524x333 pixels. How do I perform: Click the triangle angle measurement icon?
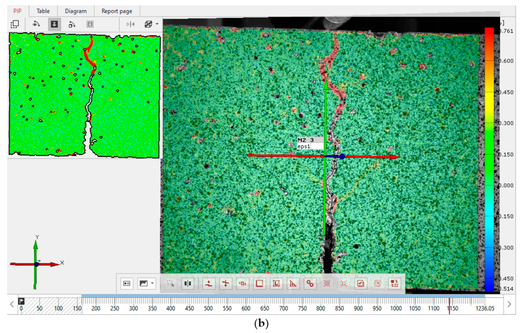click(x=293, y=283)
